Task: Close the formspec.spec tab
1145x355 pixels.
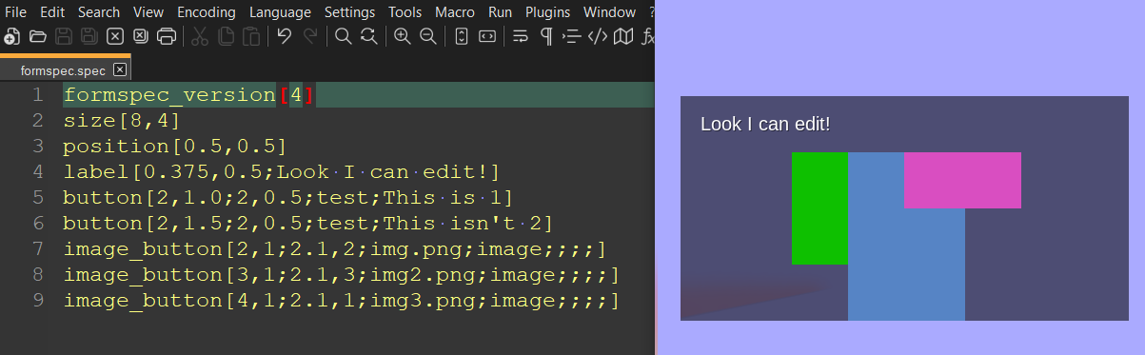Action: tap(119, 69)
